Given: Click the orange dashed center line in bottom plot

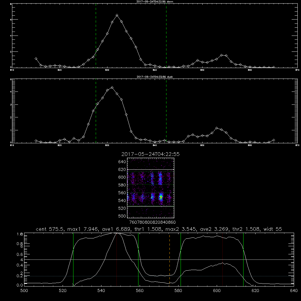Looking at the screenshot, I should tap(169, 259).
